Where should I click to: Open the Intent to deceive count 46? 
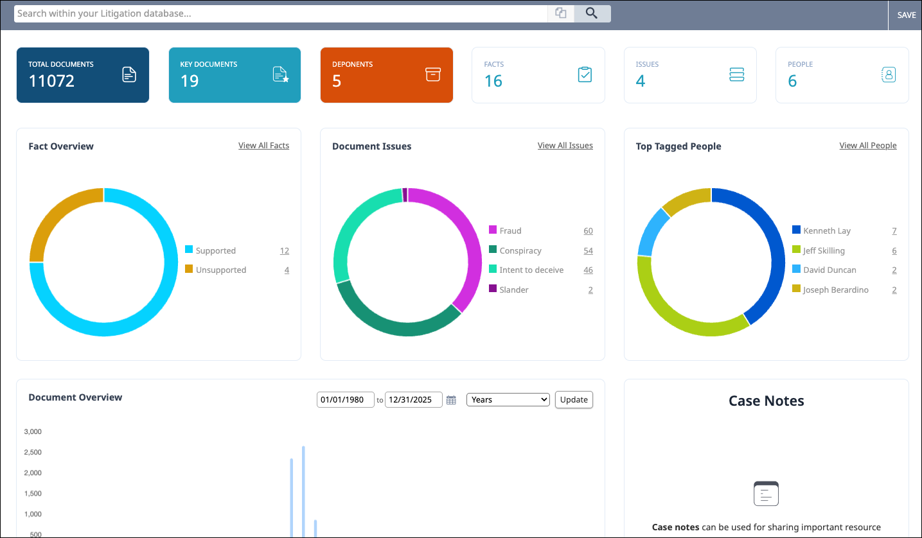[x=588, y=270]
